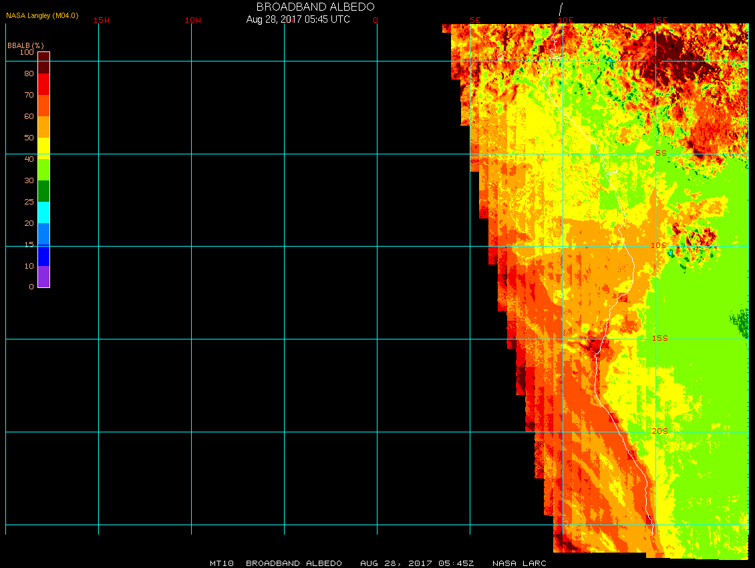Click the purple 0–10% legend swatch
Viewport: 755px width, 568px height.
43,277
